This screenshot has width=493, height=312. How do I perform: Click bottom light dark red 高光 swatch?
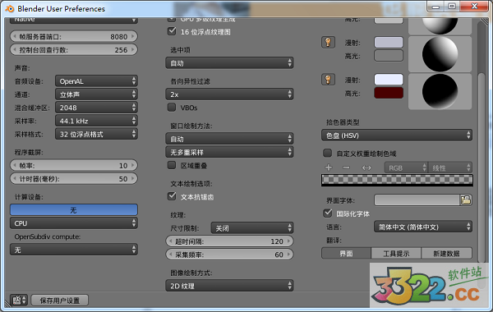(389, 93)
